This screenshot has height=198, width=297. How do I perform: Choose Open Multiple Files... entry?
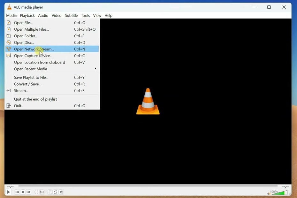(x=52, y=29)
